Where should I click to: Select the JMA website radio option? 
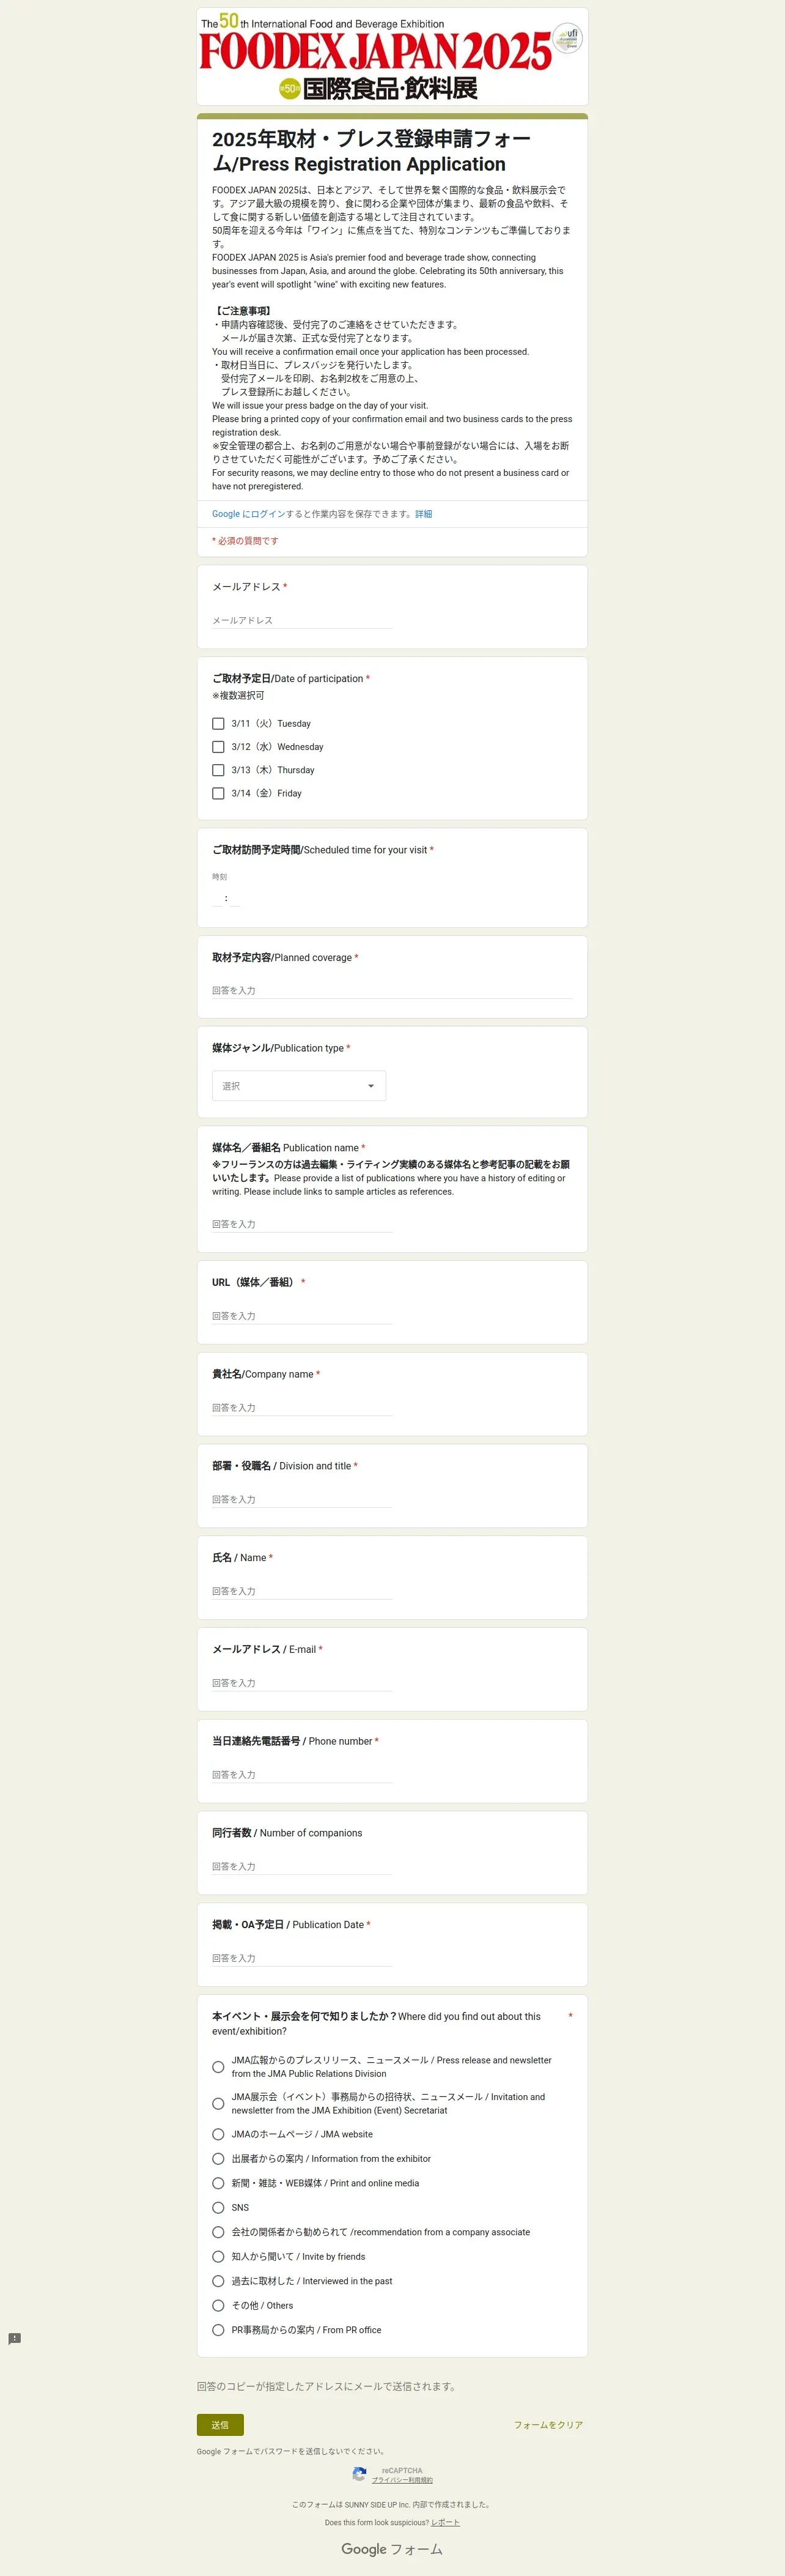(x=218, y=2134)
